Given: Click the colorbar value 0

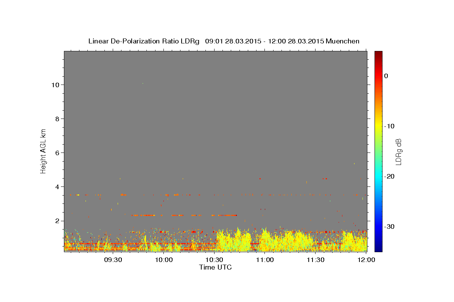Looking at the screenshot, I should point(386,76).
